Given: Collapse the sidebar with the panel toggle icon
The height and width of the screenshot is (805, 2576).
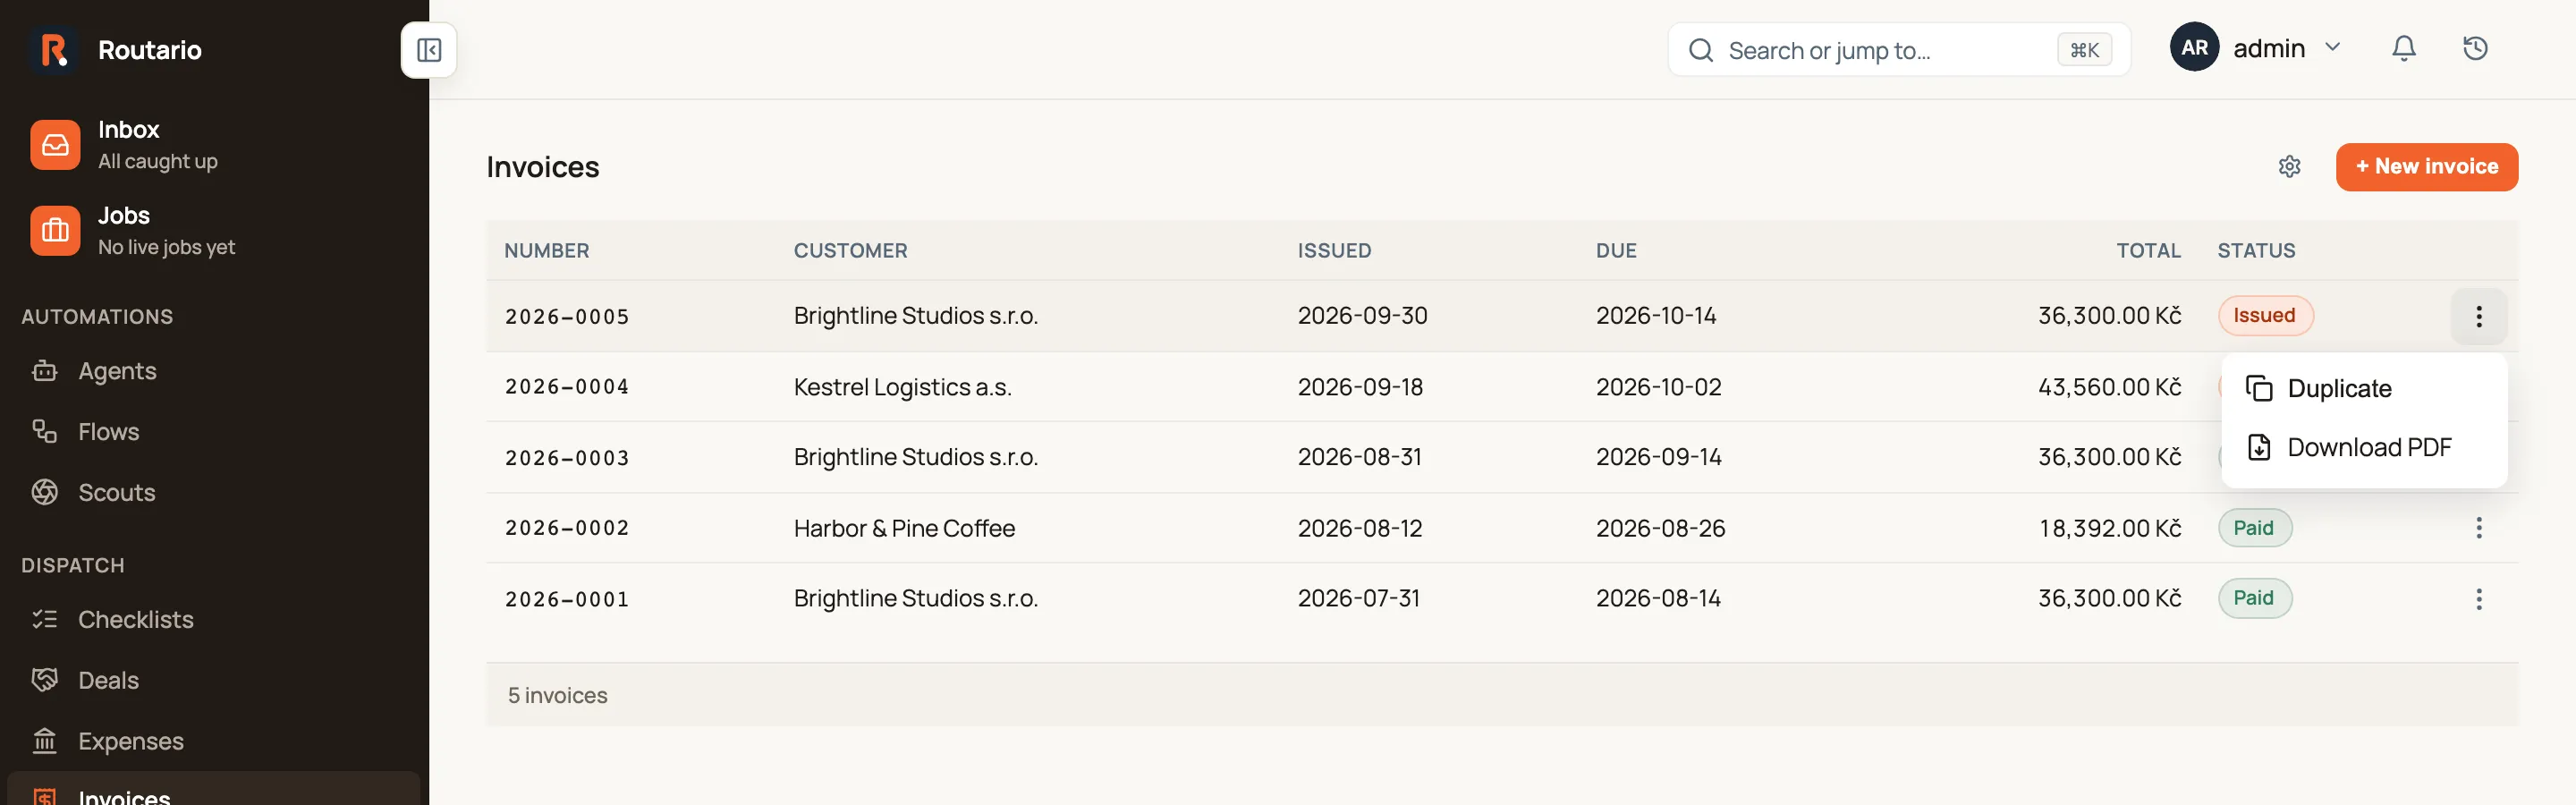Looking at the screenshot, I should coord(429,50).
